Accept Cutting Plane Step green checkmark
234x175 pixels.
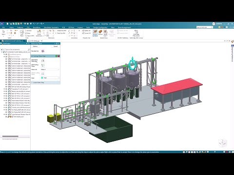coord(57,56)
